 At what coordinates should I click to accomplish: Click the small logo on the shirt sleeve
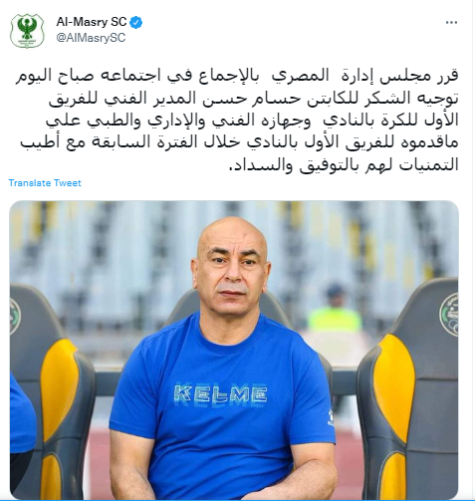[x=330, y=418]
